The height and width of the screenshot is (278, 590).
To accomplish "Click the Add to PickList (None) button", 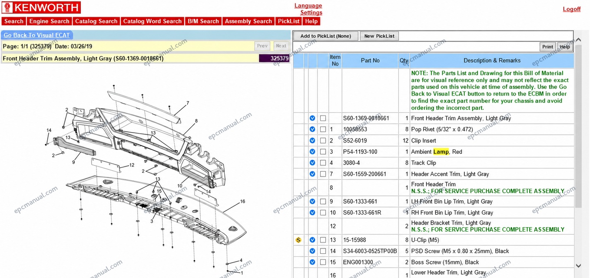I will click(326, 36).
